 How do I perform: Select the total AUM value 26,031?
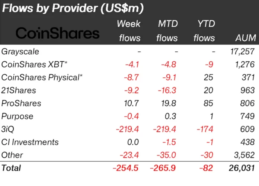tap(243, 168)
